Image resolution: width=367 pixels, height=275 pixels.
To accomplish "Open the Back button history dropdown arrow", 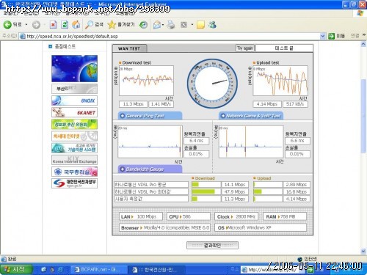I will [x=26, y=25].
